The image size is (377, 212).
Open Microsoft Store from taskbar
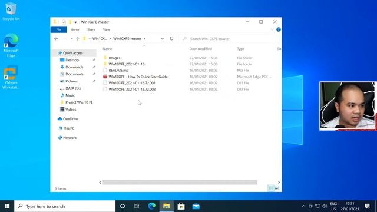coord(181,206)
